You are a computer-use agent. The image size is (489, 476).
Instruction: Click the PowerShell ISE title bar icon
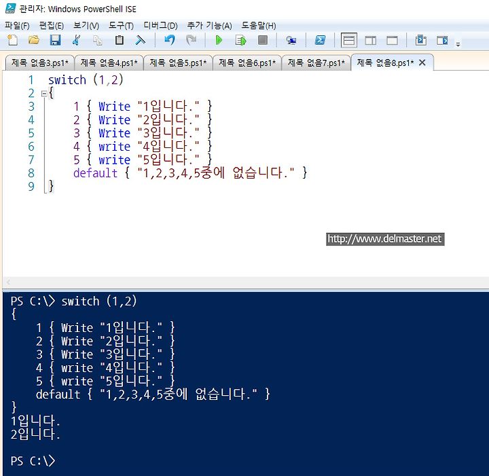pos(10,8)
